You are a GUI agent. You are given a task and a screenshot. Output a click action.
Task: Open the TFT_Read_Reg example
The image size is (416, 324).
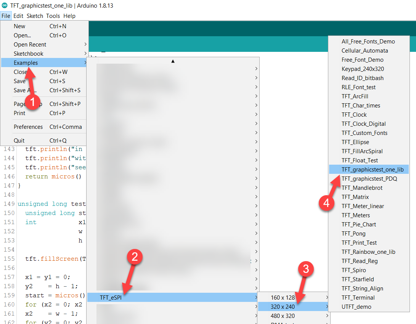click(369, 261)
